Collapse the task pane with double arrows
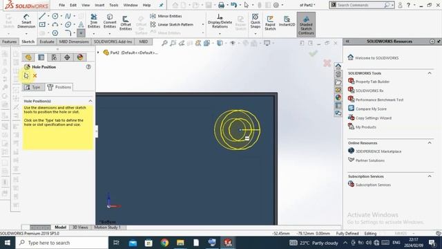 (x=347, y=41)
